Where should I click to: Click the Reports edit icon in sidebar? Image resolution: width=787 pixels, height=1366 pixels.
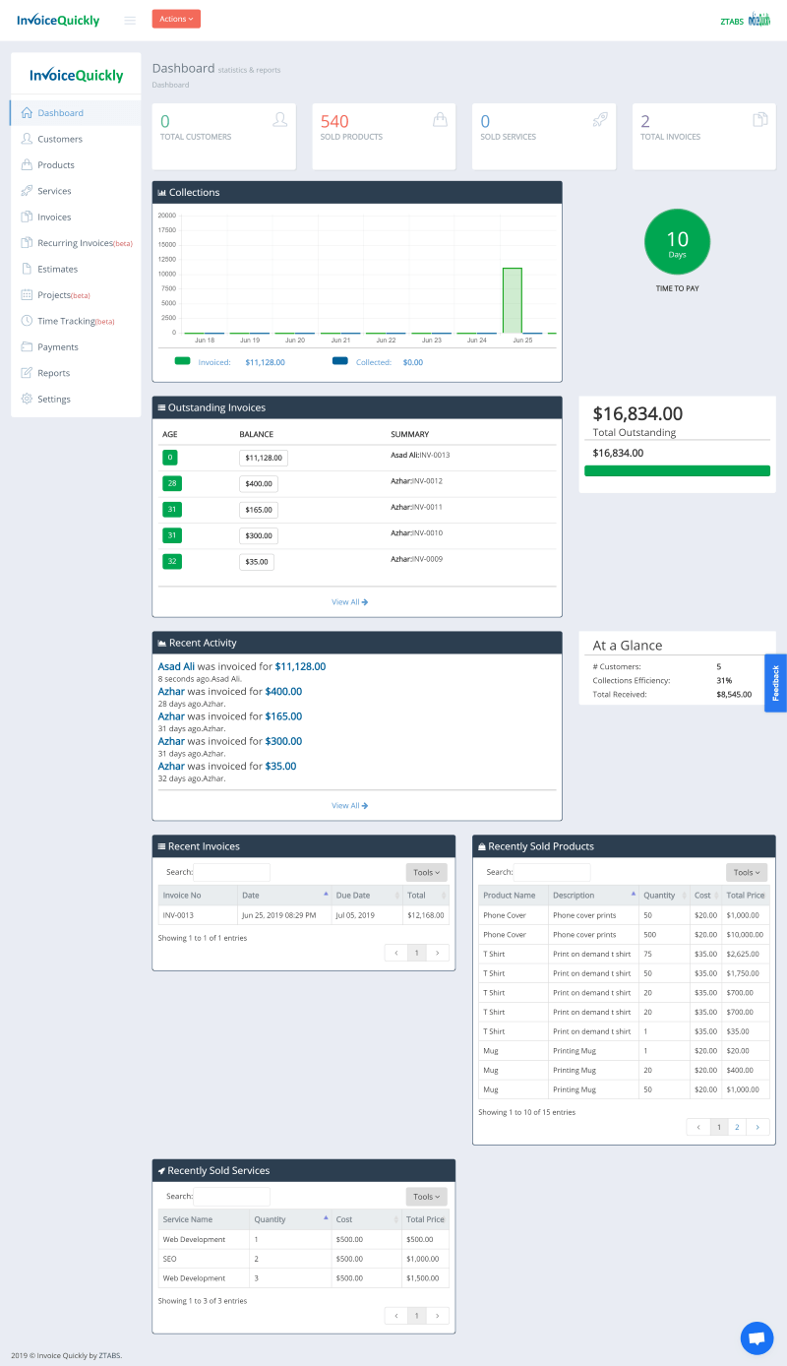pos(28,373)
